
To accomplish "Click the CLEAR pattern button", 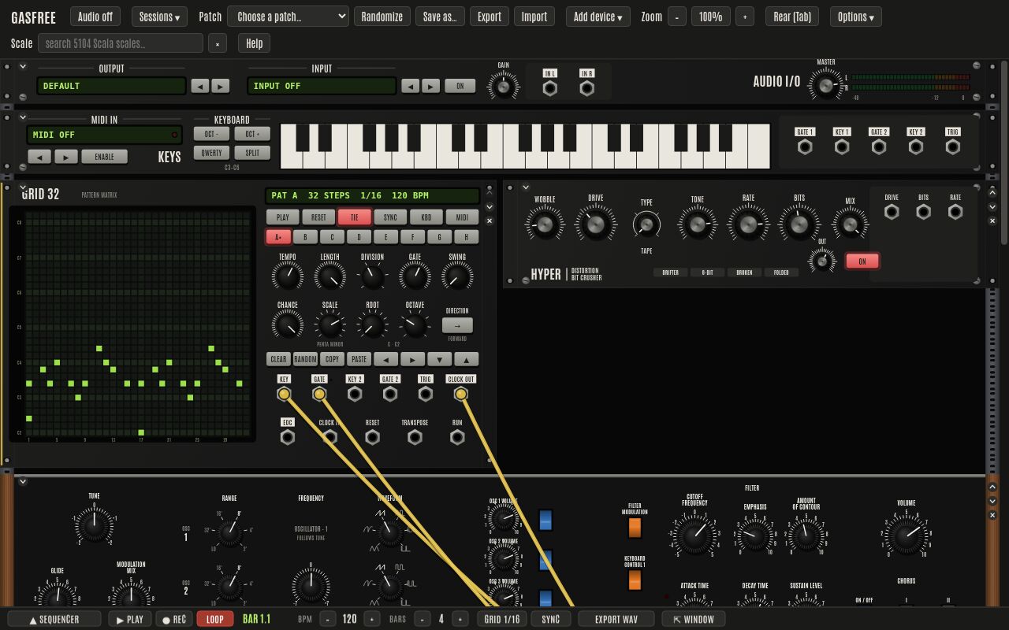I will (x=278, y=359).
